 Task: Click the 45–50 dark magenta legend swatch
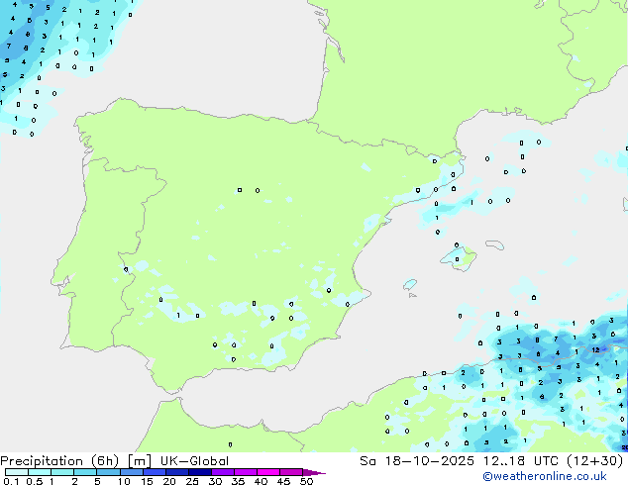click(291, 472)
